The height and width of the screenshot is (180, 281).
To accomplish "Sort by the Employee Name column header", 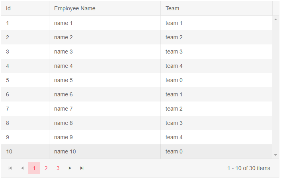I will point(75,8).
